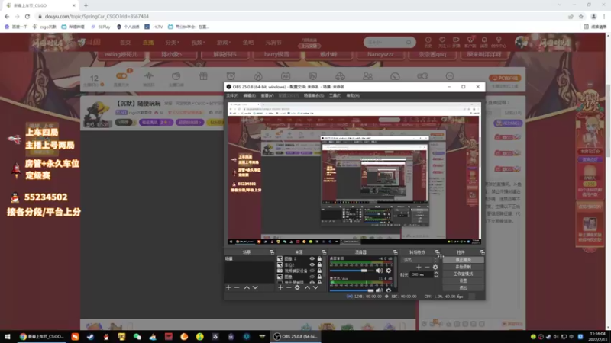Mute the desktop audio speaker in mixer
The height and width of the screenshot is (343, 611).
379,271
